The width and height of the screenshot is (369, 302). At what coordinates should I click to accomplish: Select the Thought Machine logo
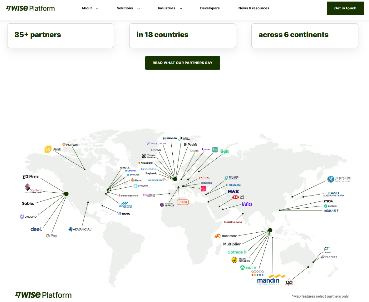coord(149,156)
